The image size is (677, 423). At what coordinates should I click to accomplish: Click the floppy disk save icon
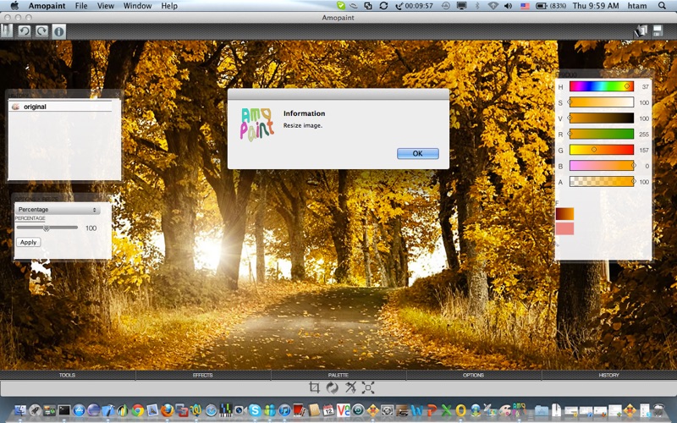[x=658, y=30]
